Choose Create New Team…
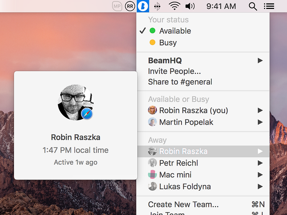Image resolution: width=287 pixels, height=215 pixels. pos(203,204)
